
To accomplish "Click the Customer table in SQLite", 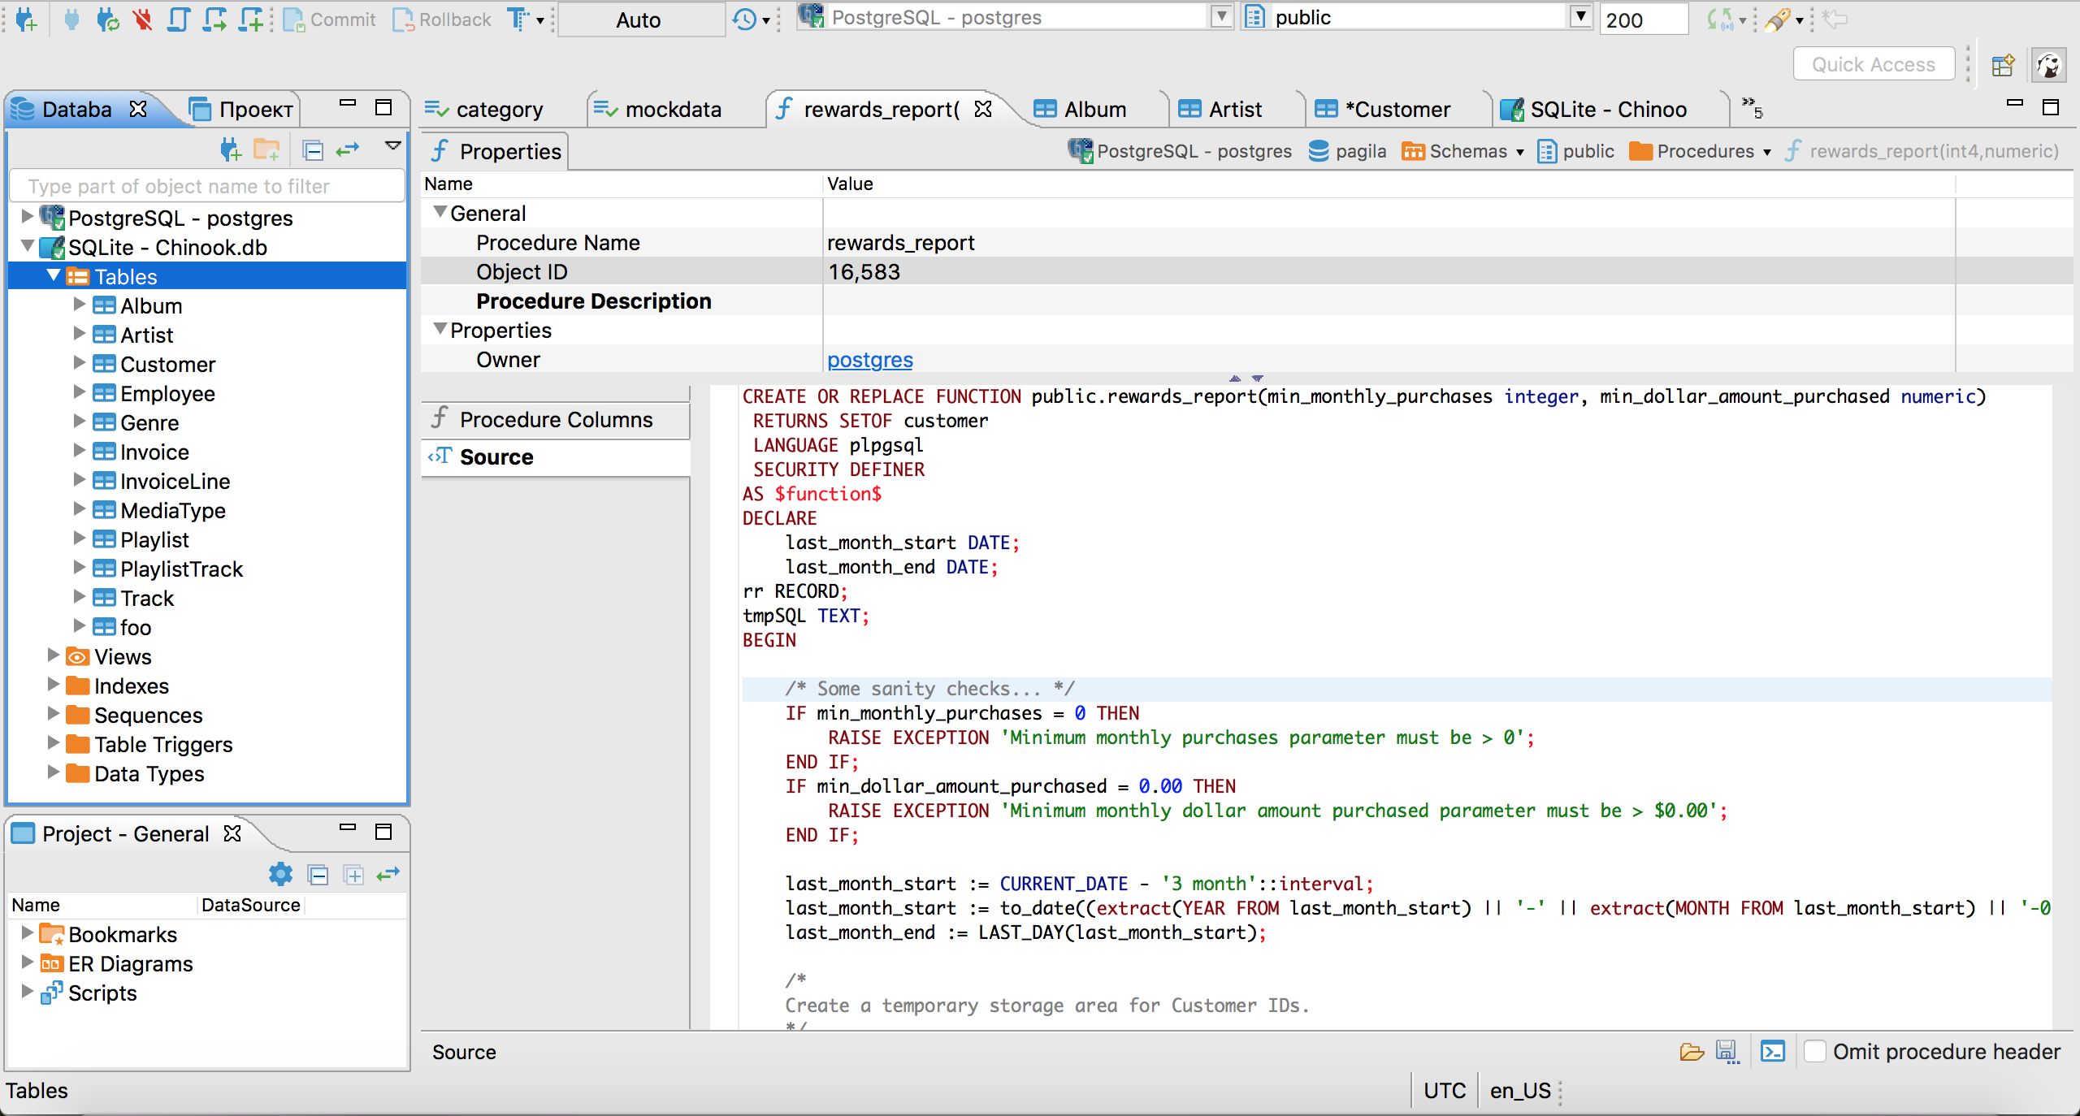I will point(168,364).
